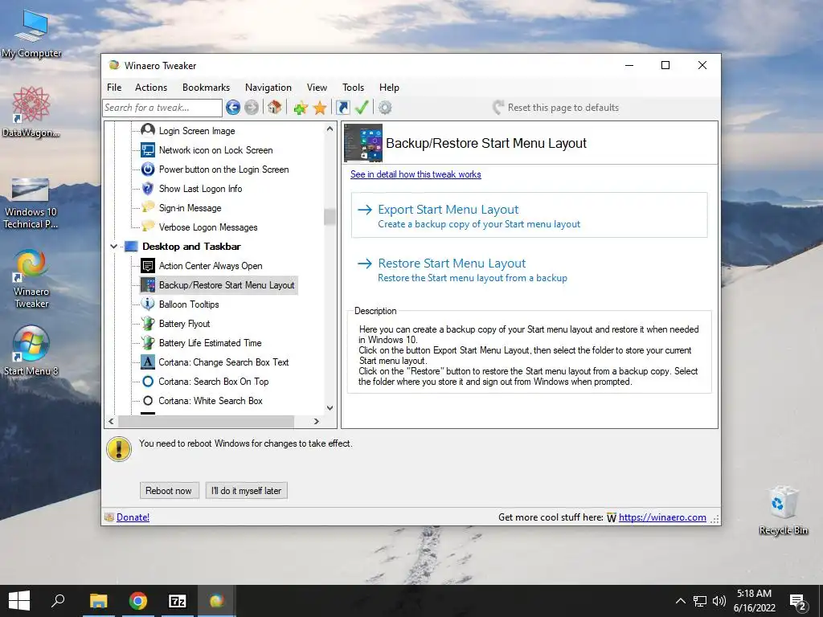Click Power button on Login Screen icon
The image size is (823, 617).
[148, 169]
